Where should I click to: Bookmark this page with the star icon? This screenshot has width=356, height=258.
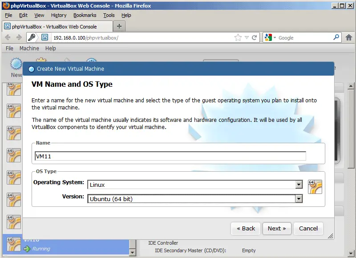pos(238,37)
